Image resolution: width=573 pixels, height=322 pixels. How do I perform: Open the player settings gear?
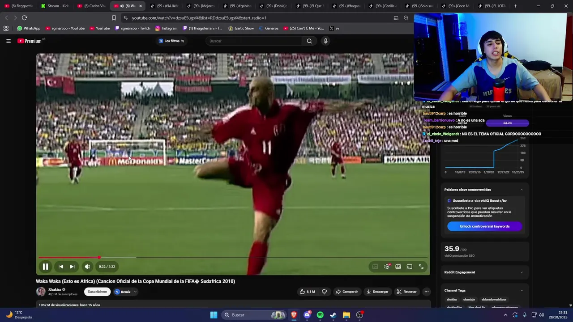pos(387,267)
